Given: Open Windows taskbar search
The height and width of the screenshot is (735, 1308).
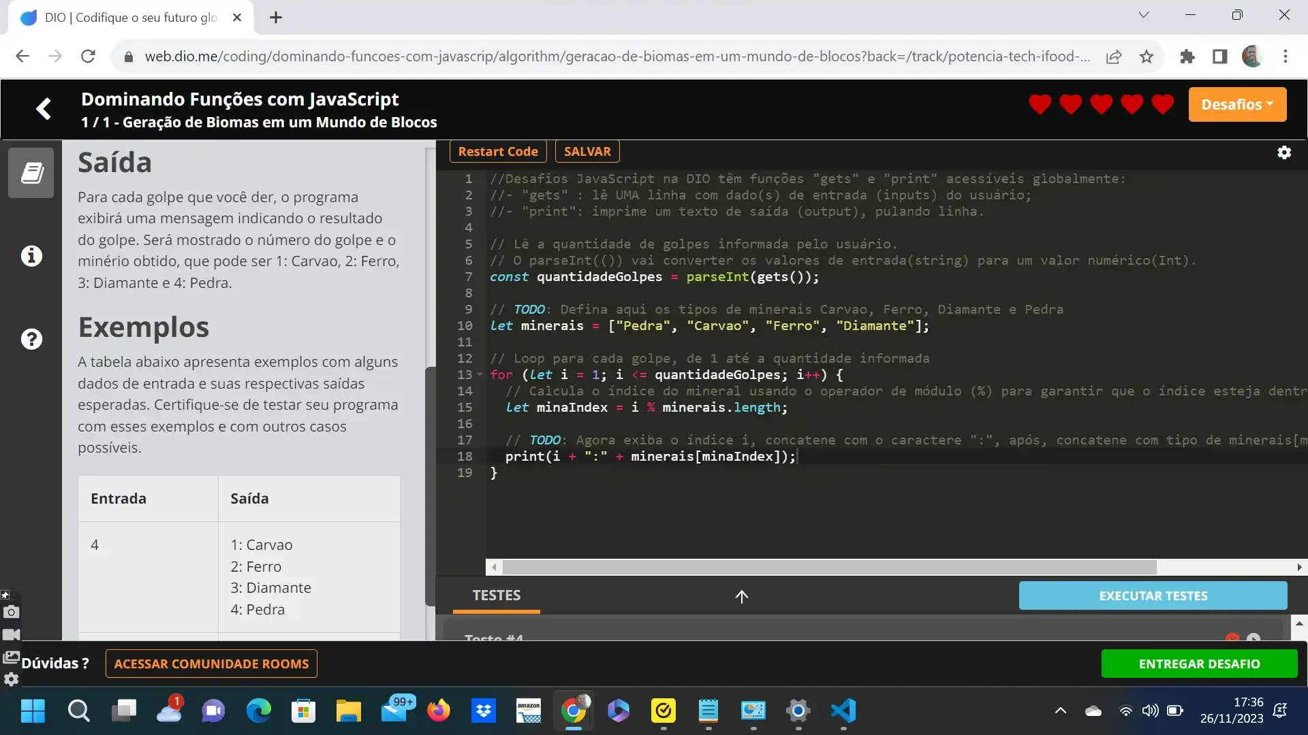Looking at the screenshot, I should (78, 711).
